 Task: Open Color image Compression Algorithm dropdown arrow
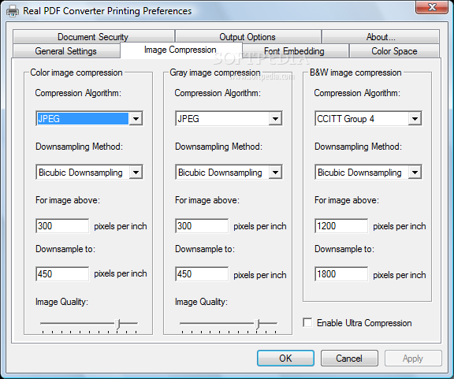pos(136,118)
